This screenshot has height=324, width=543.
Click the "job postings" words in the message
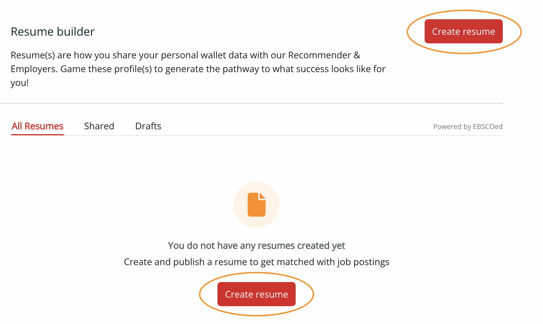(363, 262)
